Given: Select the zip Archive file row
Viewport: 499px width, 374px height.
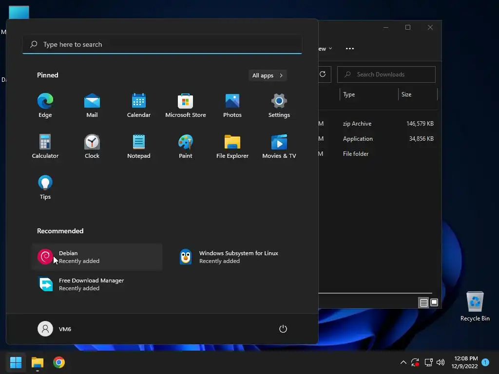Looking at the screenshot, I should (x=377, y=124).
